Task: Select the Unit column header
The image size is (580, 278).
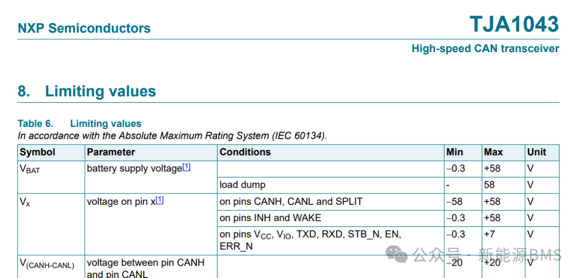Action: (536, 152)
